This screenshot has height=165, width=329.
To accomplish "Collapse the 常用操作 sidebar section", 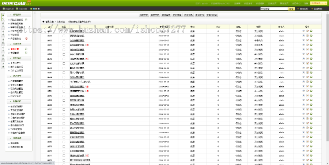I will (19, 15).
